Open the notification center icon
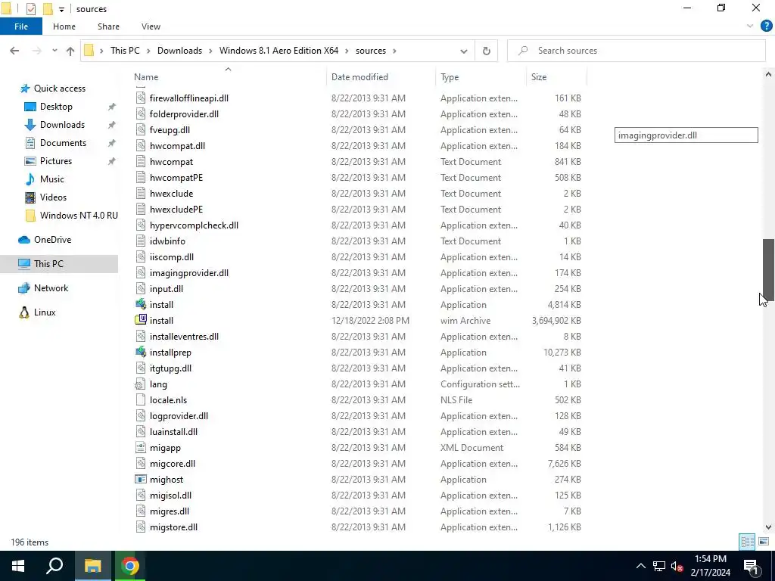Viewport: 775px width, 581px height. [751, 566]
